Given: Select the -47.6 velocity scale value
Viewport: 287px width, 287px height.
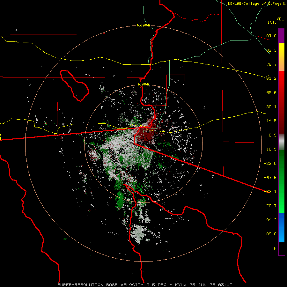Looking at the screenshot, I should click(270, 178).
